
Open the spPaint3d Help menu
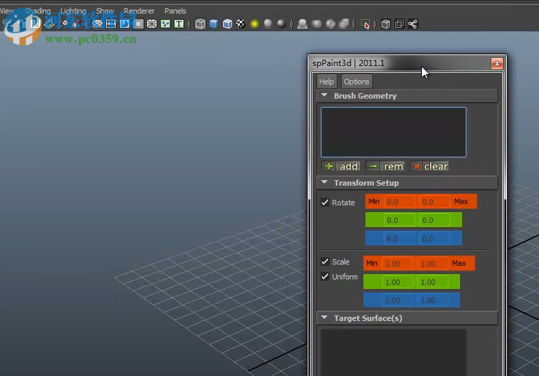coord(327,82)
